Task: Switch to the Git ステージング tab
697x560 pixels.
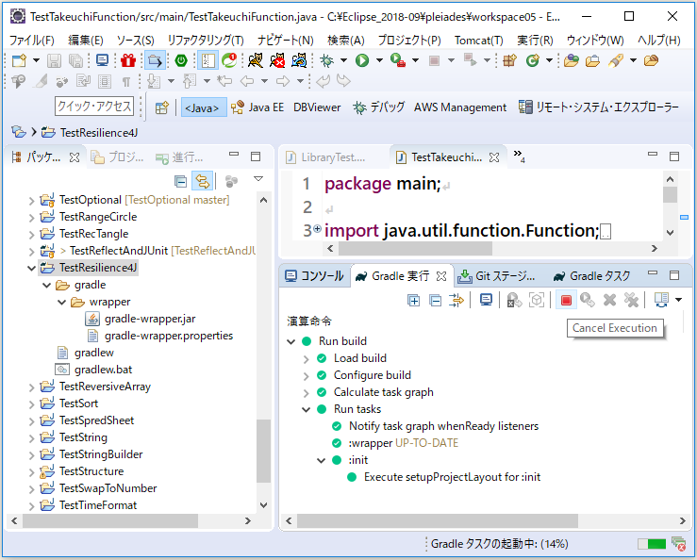Action: coord(496,276)
